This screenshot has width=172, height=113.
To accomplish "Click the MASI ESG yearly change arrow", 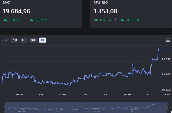I will 122,20.
